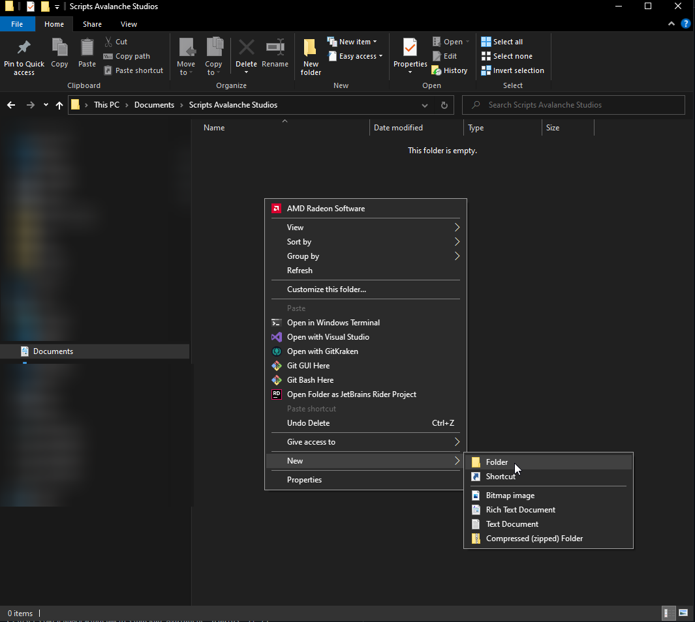695x622 pixels.
Task: Open with GitKraken from context menu
Action: pyautogui.click(x=322, y=351)
